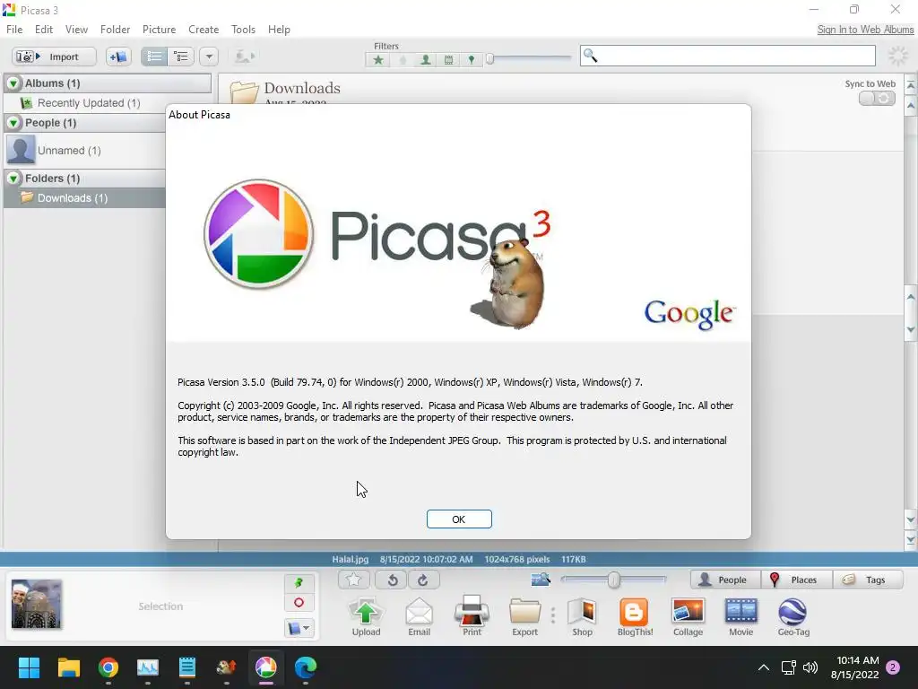Screen dimensions: 918x689
Task: Click Sign In to Web Albums link
Action: 865,30
